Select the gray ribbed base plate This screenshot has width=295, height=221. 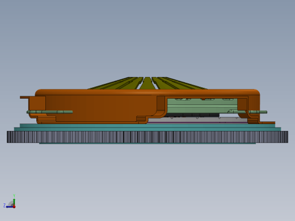tap(147, 137)
